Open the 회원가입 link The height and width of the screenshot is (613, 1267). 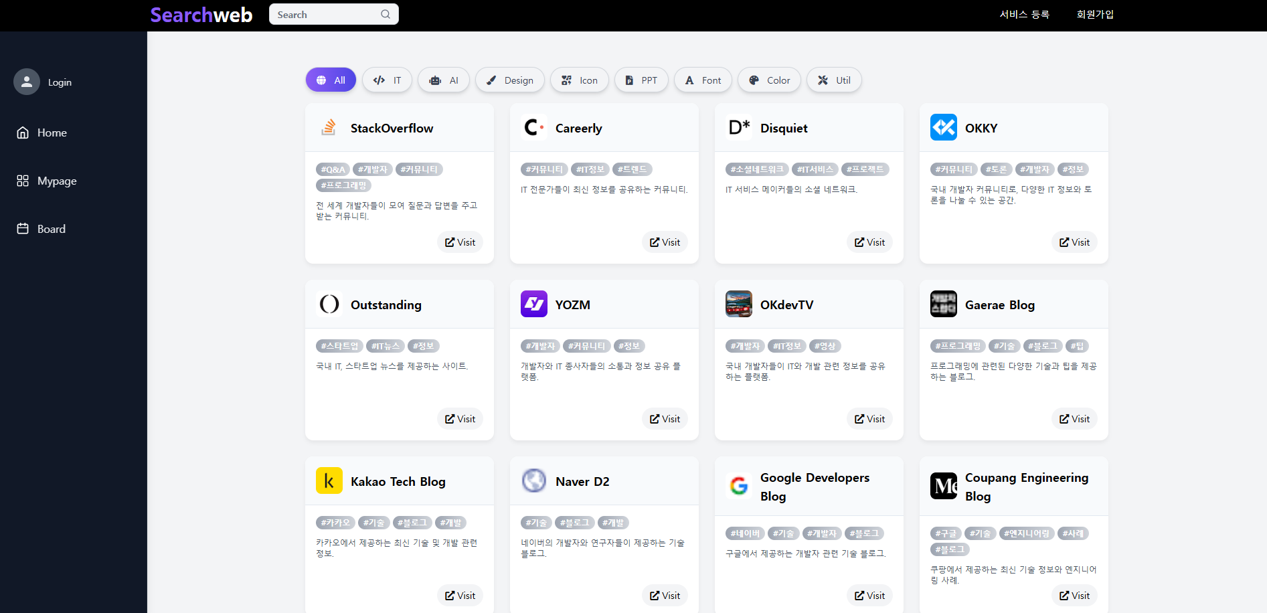(x=1095, y=14)
